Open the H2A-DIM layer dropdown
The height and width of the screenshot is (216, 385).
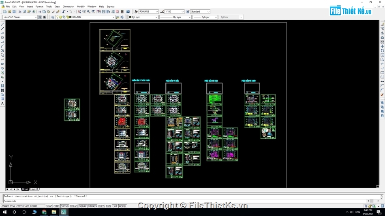86,17
